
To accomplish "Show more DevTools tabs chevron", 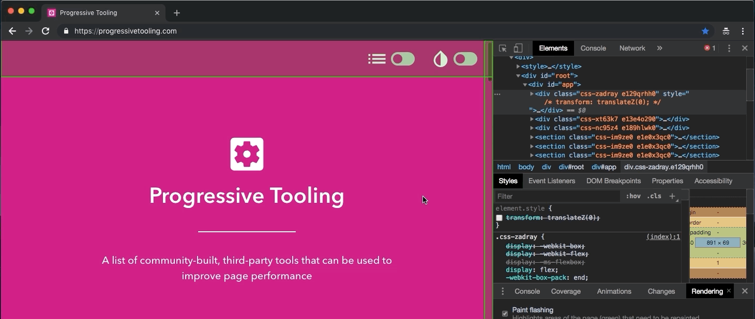I will point(659,48).
